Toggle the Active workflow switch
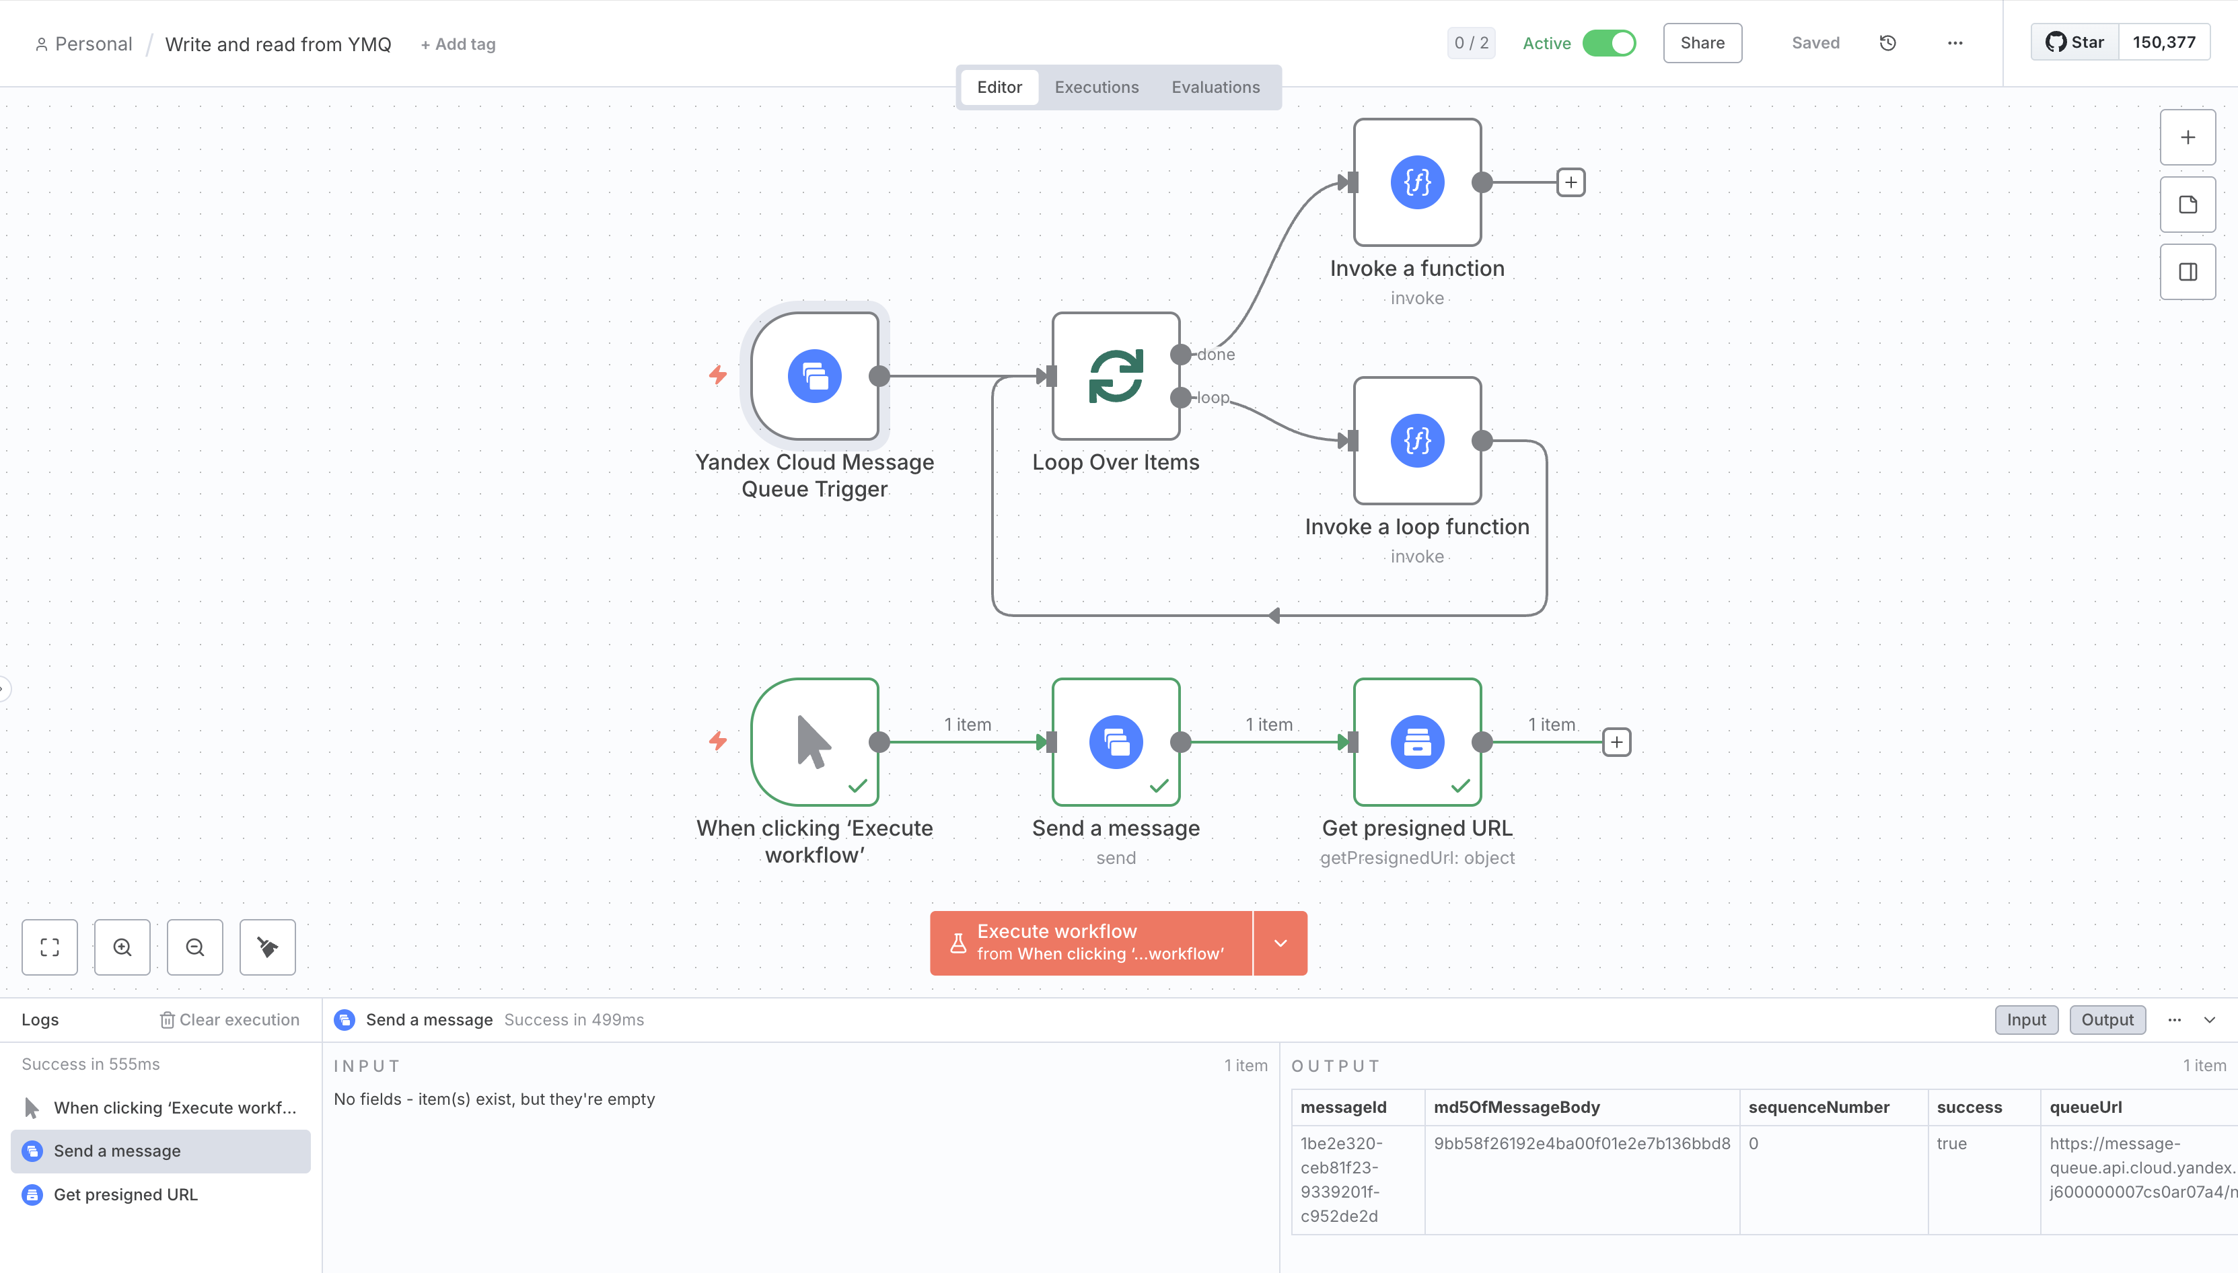The image size is (2238, 1273). click(1609, 43)
